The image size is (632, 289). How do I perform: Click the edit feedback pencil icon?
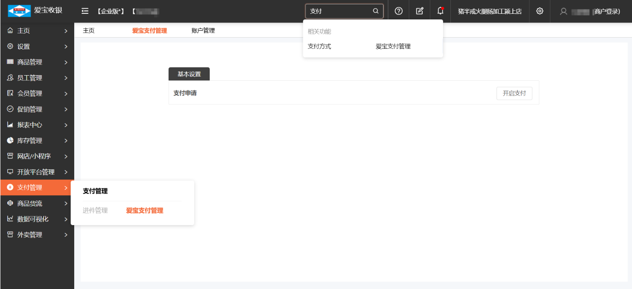tap(419, 11)
